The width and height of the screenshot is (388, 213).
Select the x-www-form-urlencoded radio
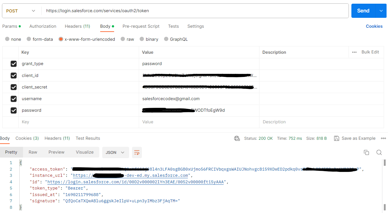(x=61, y=39)
